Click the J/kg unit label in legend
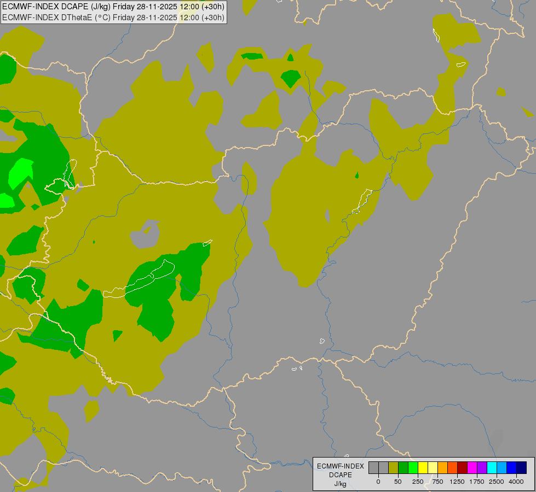Screen dimensions: 536x492 point(341,484)
